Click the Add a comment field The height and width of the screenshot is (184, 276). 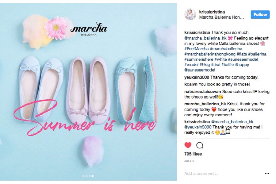[x=224, y=174]
